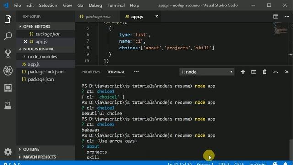Click the CRLF line ending status
293x165 pixels.
pyautogui.click(x=239, y=164)
